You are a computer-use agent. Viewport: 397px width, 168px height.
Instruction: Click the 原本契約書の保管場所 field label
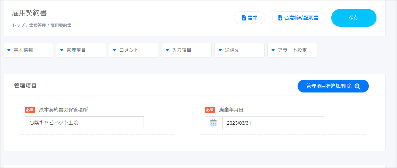[63, 110]
